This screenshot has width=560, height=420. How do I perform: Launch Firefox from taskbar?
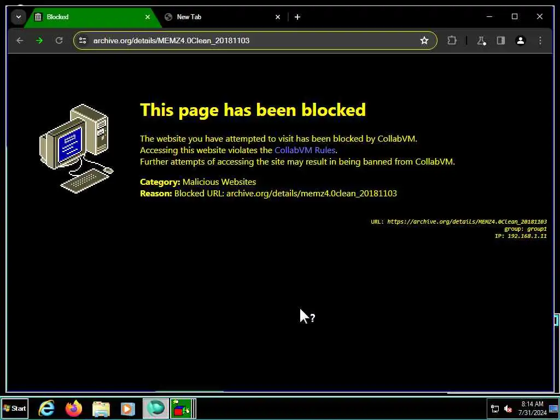(74, 409)
